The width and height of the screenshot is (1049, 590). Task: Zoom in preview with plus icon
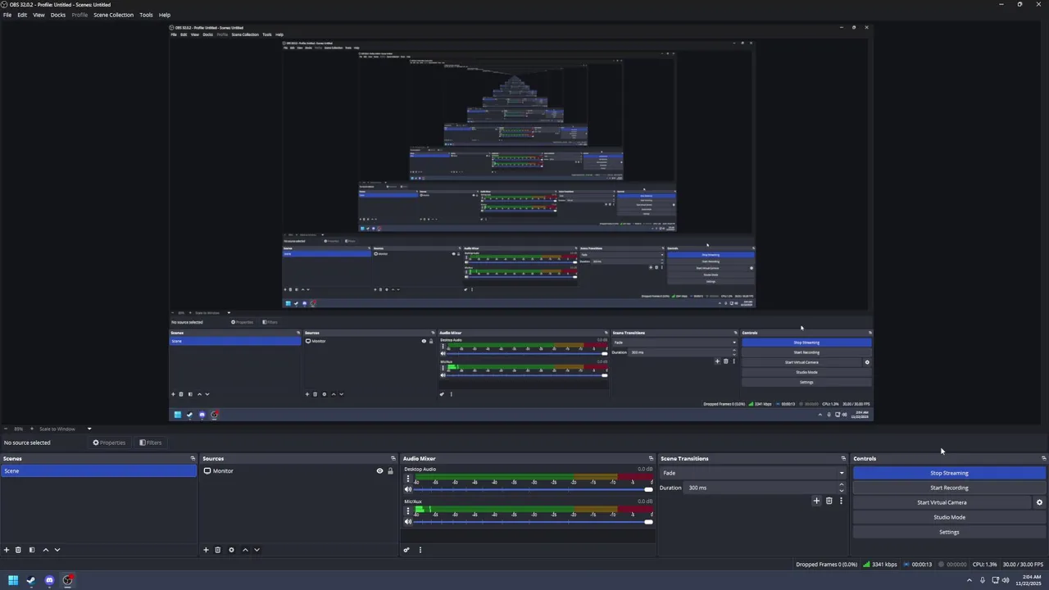coord(32,429)
